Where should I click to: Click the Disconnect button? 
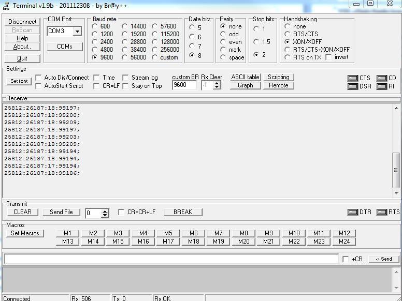click(x=22, y=22)
